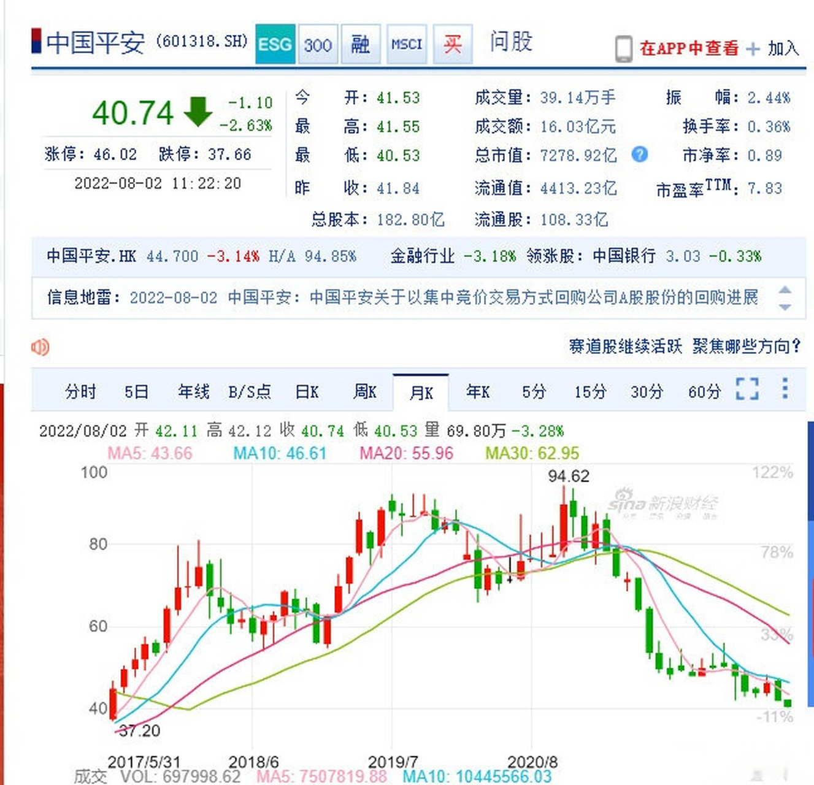Click the MA10: 46.61 indicator label
The height and width of the screenshot is (785, 814).
click(x=280, y=453)
